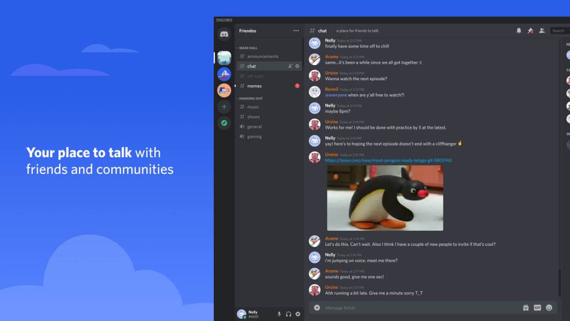This screenshot has width=570, height=321.
Task: Open the Inbox notification bell icon
Action: (519, 31)
